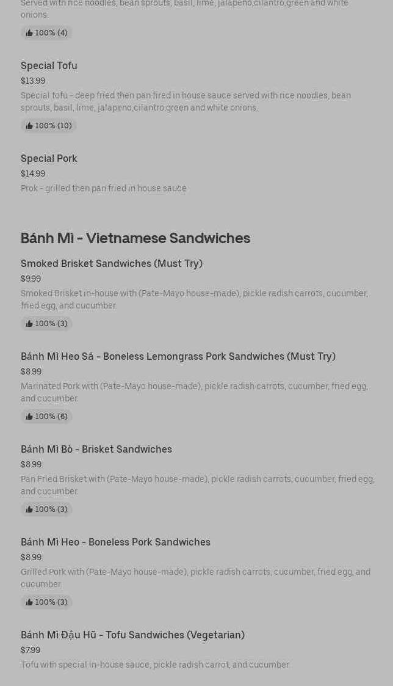Click the $9.99 Smoked Brisket price
393x686 pixels.
(31, 279)
